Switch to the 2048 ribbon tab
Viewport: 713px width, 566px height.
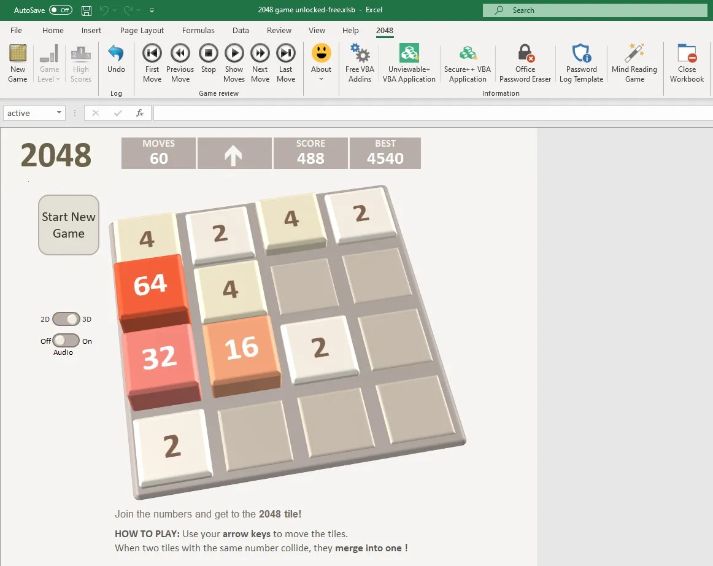point(385,30)
